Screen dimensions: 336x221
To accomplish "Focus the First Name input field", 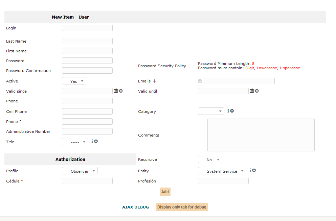I will [87, 51].
